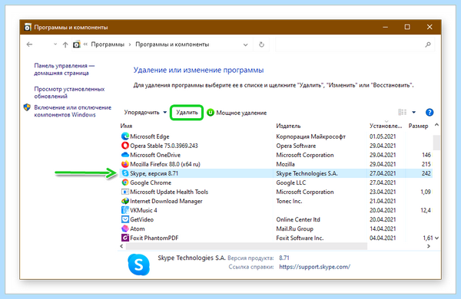The width and height of the screenshot is (461, 299).
Task: Select Internet Download Manager row name
Action: (x=166, y=201)
